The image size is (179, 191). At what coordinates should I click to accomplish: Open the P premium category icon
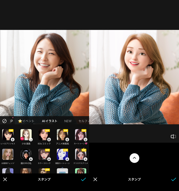tap(12, 121)
